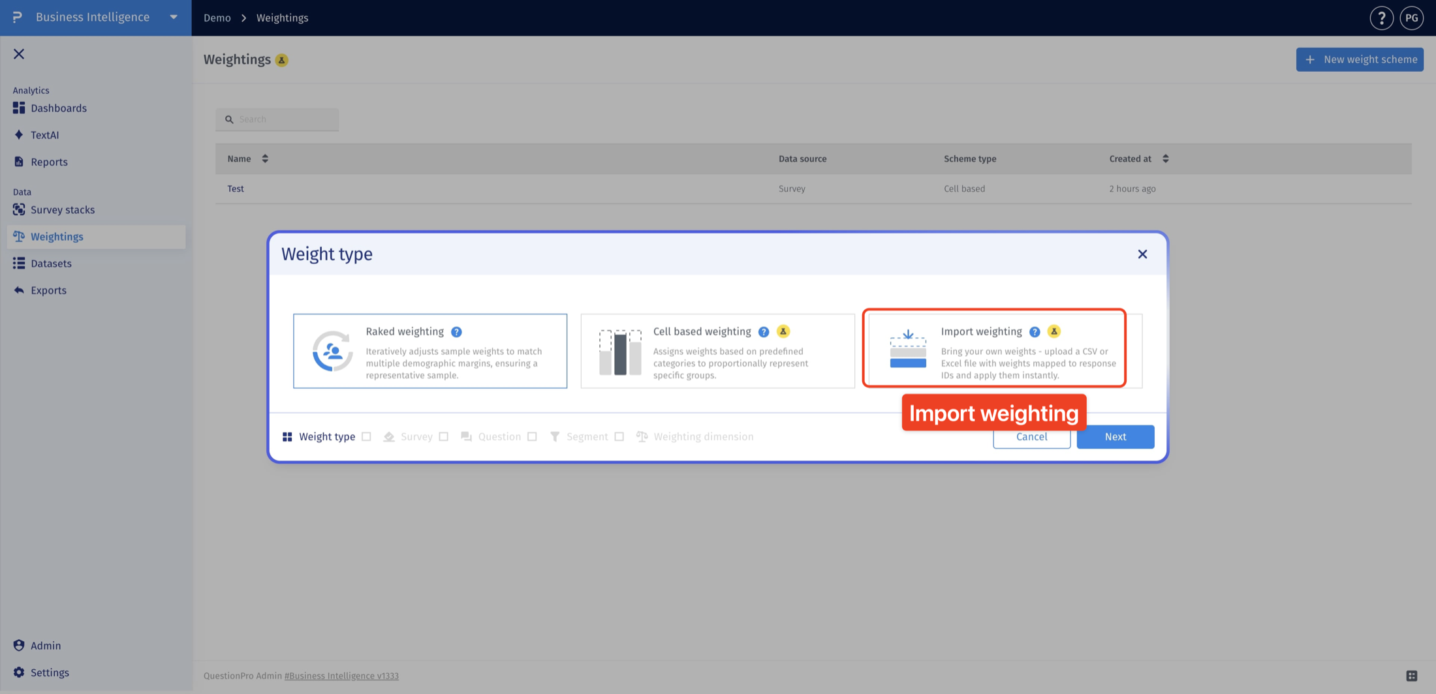Click the Admin user shield icon

click(19, 645)
